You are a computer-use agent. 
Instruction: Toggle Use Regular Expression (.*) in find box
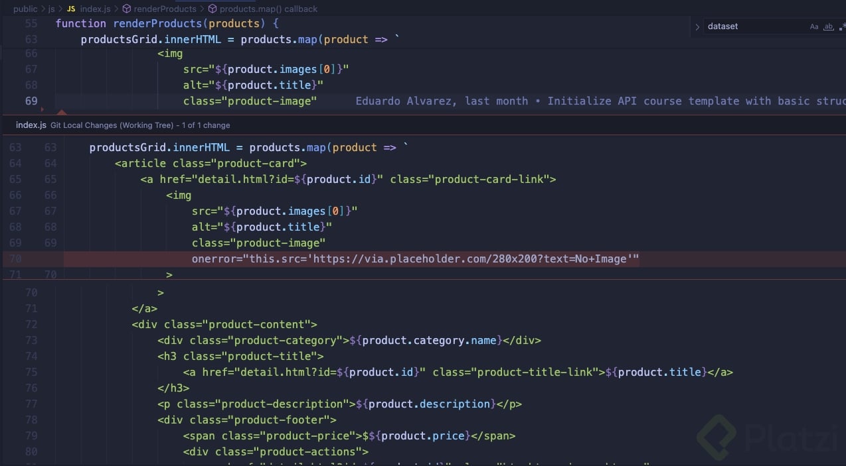[842, 27]
